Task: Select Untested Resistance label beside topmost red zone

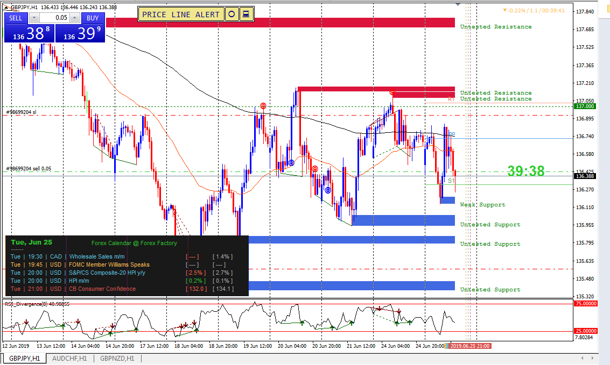Action: [496, 27]
